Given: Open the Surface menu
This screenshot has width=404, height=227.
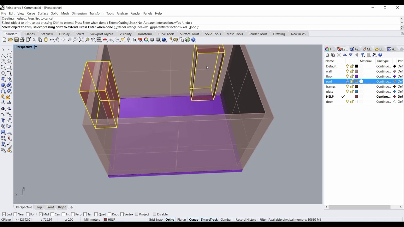Looking at the screenshot, I should pos(43,13).
